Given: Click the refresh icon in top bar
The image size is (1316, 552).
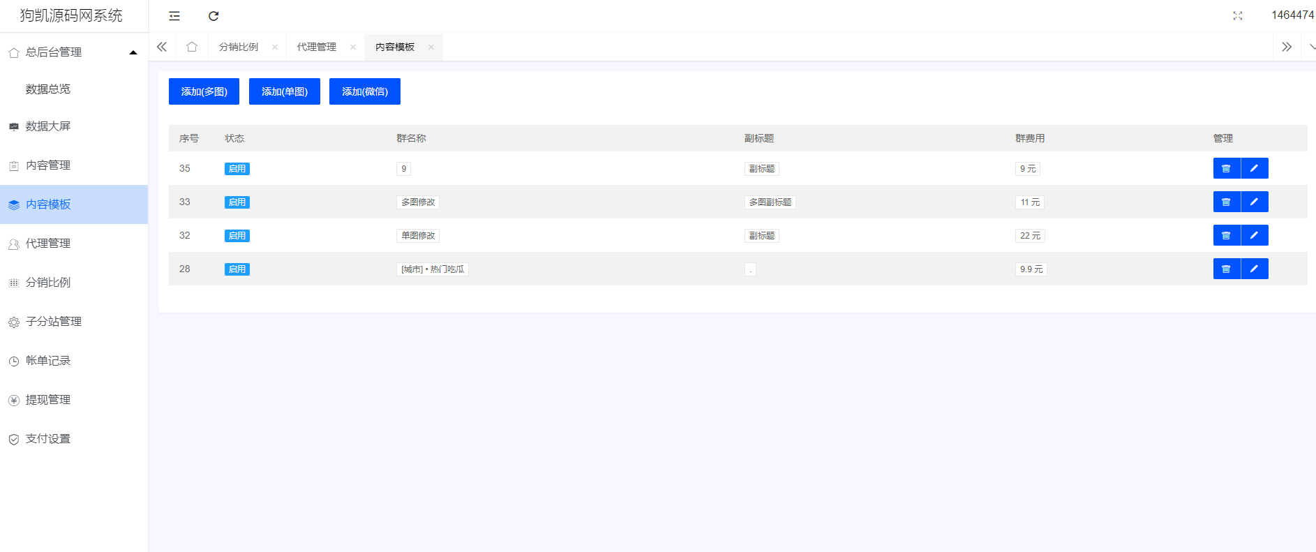Looking at the screenshot, I should click(214, 16).
